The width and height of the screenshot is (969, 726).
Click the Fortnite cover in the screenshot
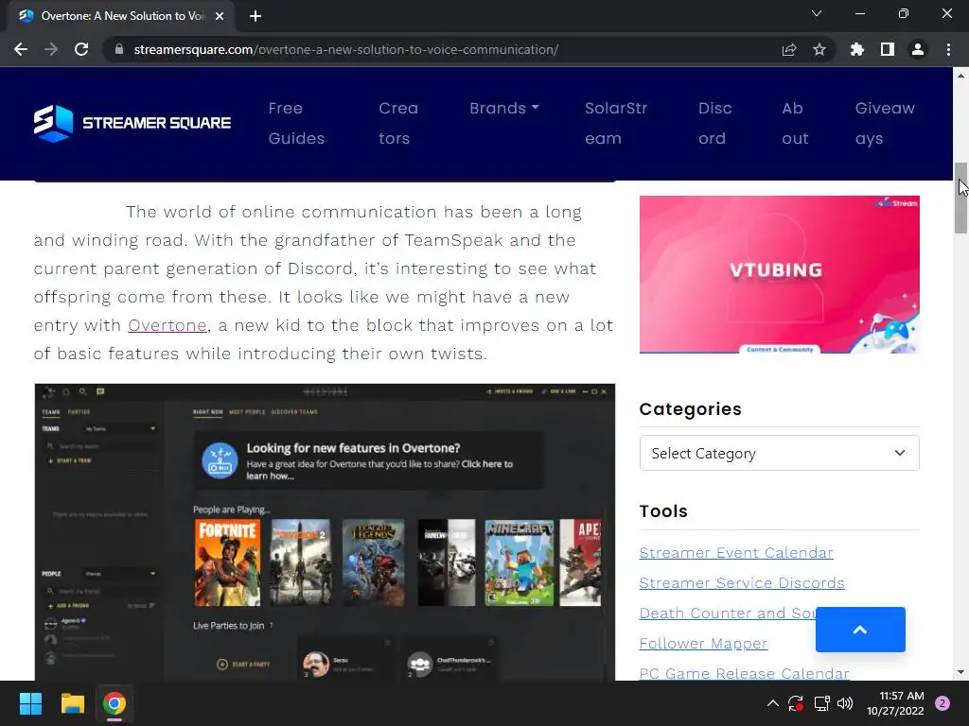tap(227, 562)
